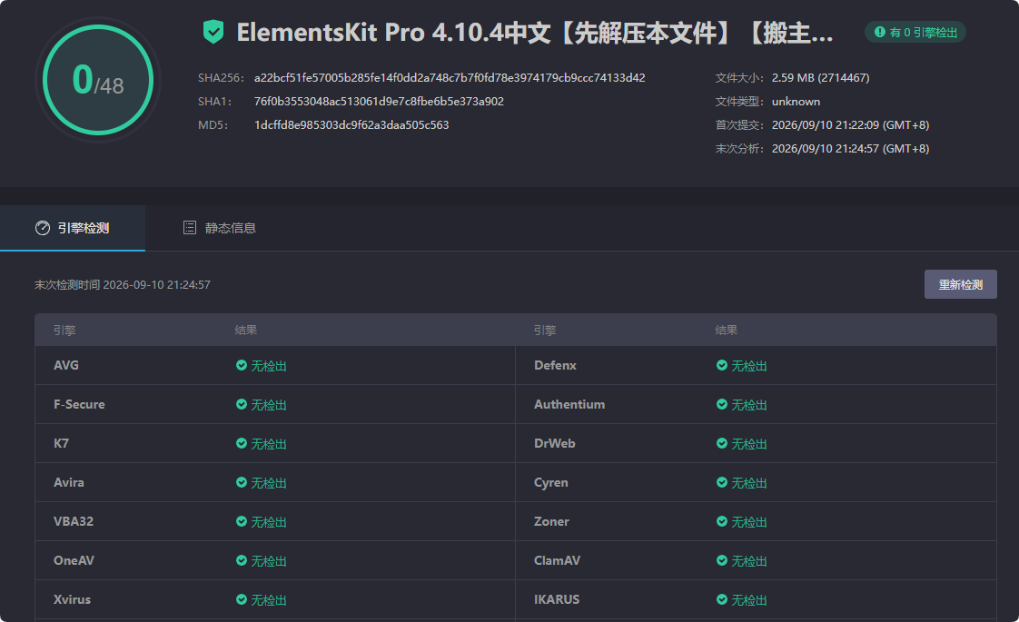The height and width of the screenshot is (622, 1019).
Task: Click the right 引擎 column header
Action: [x=545, y=331]
